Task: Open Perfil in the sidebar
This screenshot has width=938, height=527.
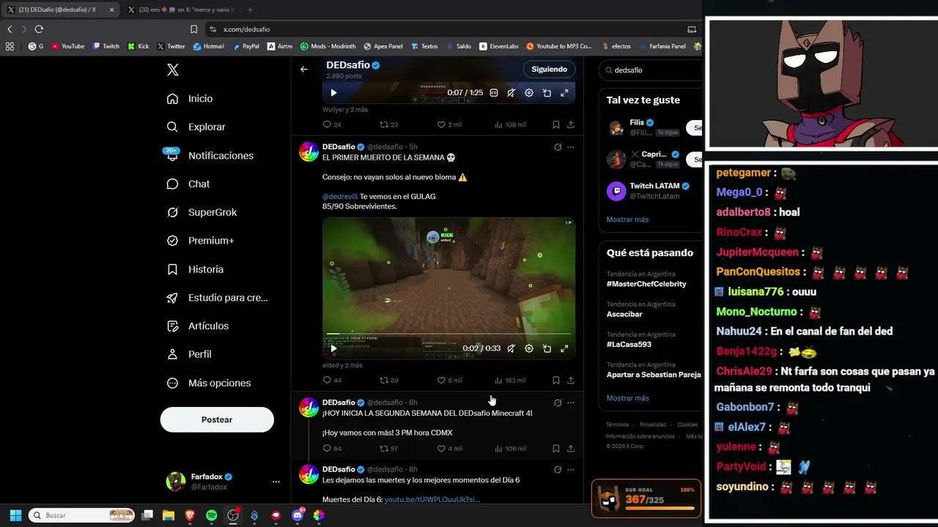Action: coord(189,354)
